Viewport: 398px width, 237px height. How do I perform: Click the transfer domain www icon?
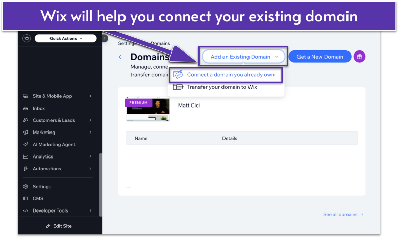[x=178, y=87]
